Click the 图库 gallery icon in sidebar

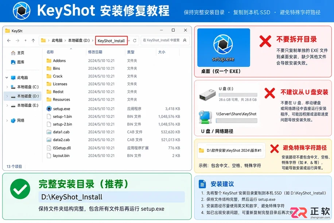13,62
